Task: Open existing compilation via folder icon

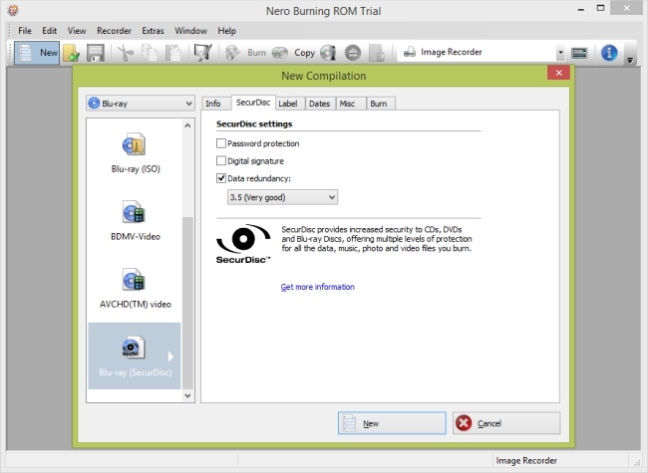Action: pos(71,53)
